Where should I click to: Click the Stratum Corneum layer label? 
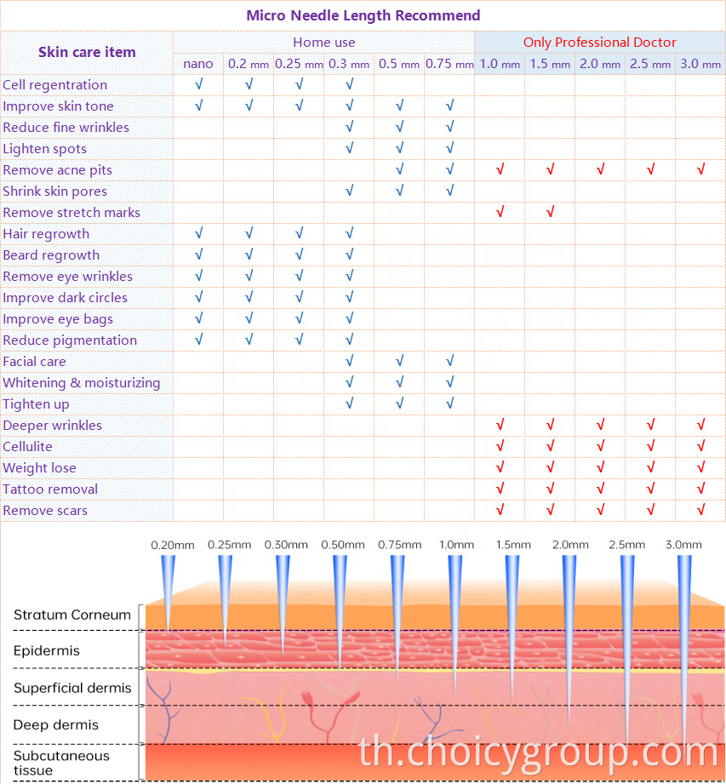pos(72,615)
